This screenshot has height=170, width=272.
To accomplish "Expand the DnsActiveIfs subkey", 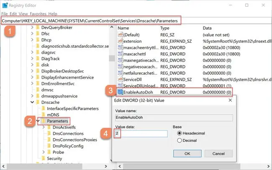I will click(x=44, y=127).
